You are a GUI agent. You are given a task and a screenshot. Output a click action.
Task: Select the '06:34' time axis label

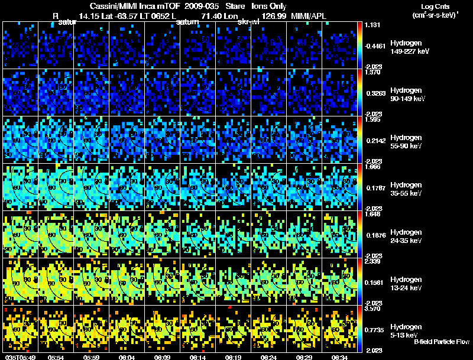point(339,357)
